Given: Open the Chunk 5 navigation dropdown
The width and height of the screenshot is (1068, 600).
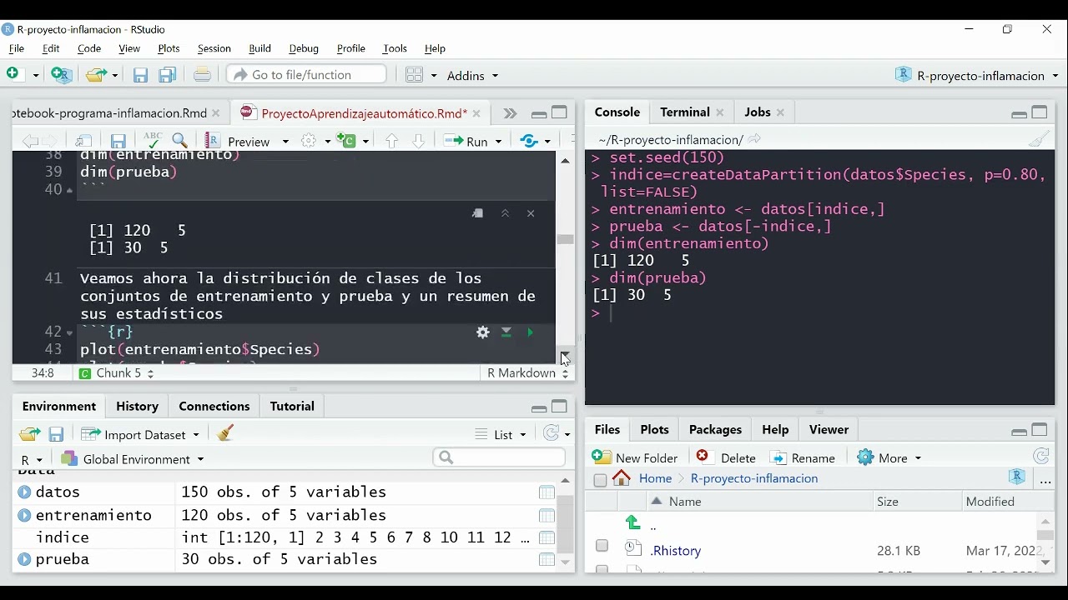Looking at the screenshot, I should [116, 373].
